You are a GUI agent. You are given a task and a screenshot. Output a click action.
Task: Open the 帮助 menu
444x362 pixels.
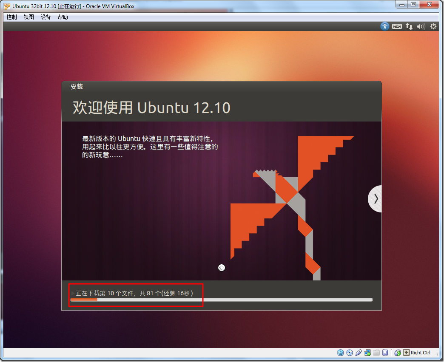tap(63, 17)
